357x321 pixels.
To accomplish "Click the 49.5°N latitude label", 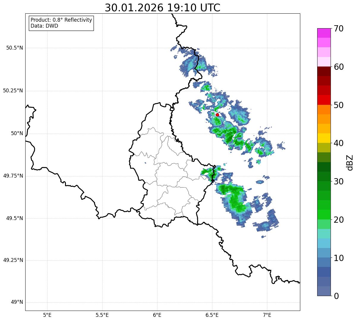I will pyautogui.click(x=15, y=218).
